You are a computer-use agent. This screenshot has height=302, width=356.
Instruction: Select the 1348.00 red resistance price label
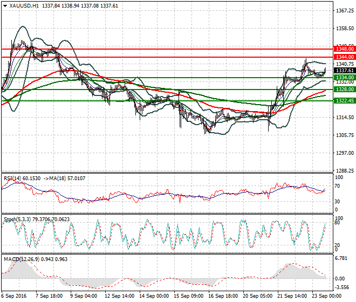(345, 49)
